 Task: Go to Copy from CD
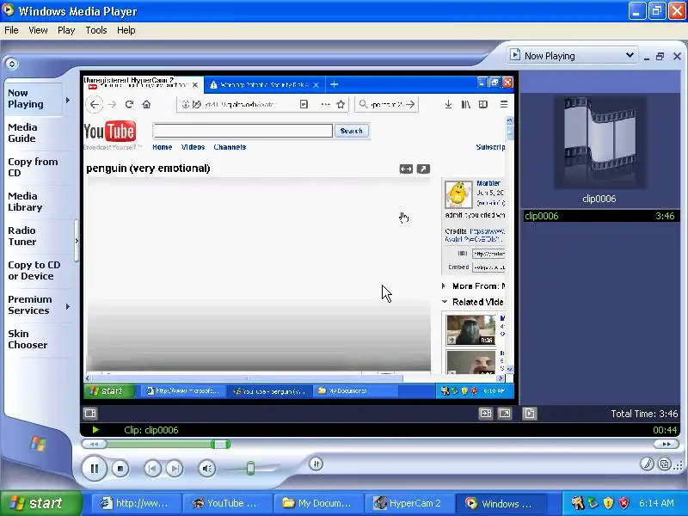coord(33,167)
